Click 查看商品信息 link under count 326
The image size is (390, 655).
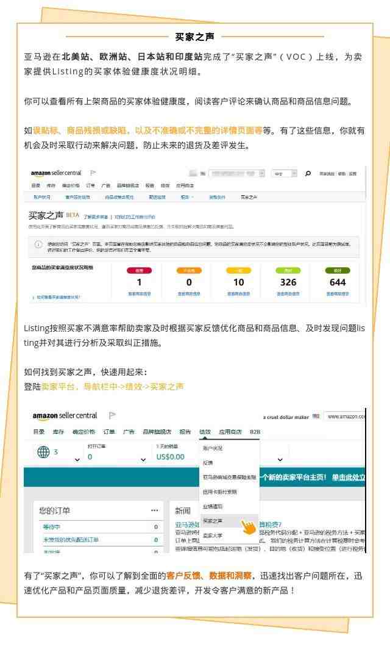[288, 294]
